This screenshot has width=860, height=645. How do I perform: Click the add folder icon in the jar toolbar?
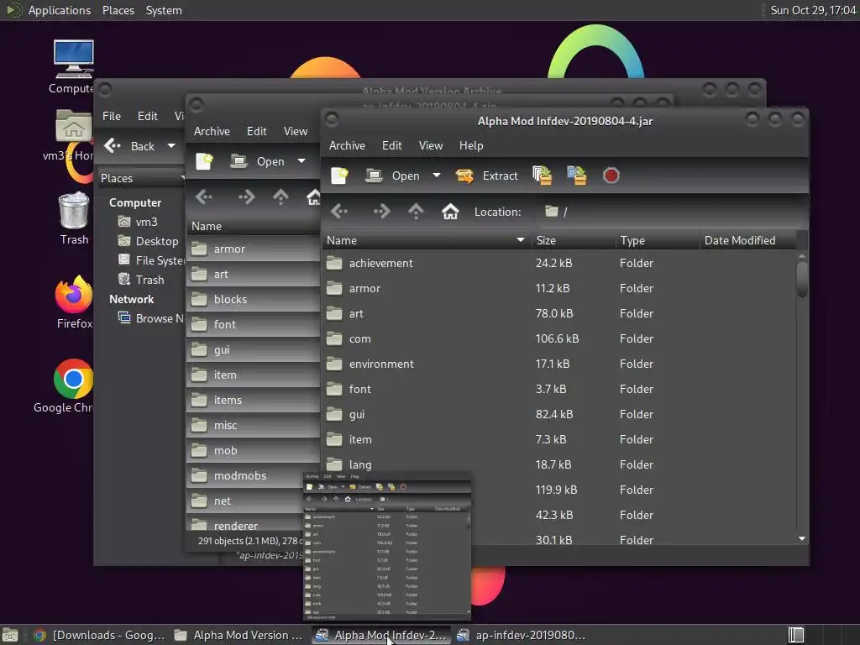pos(576,176)
